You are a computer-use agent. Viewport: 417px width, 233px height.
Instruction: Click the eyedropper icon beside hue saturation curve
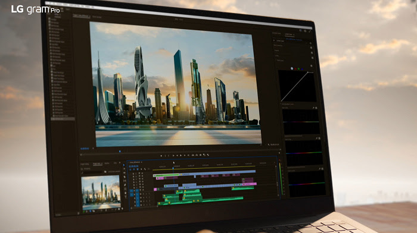click(313, 108)
